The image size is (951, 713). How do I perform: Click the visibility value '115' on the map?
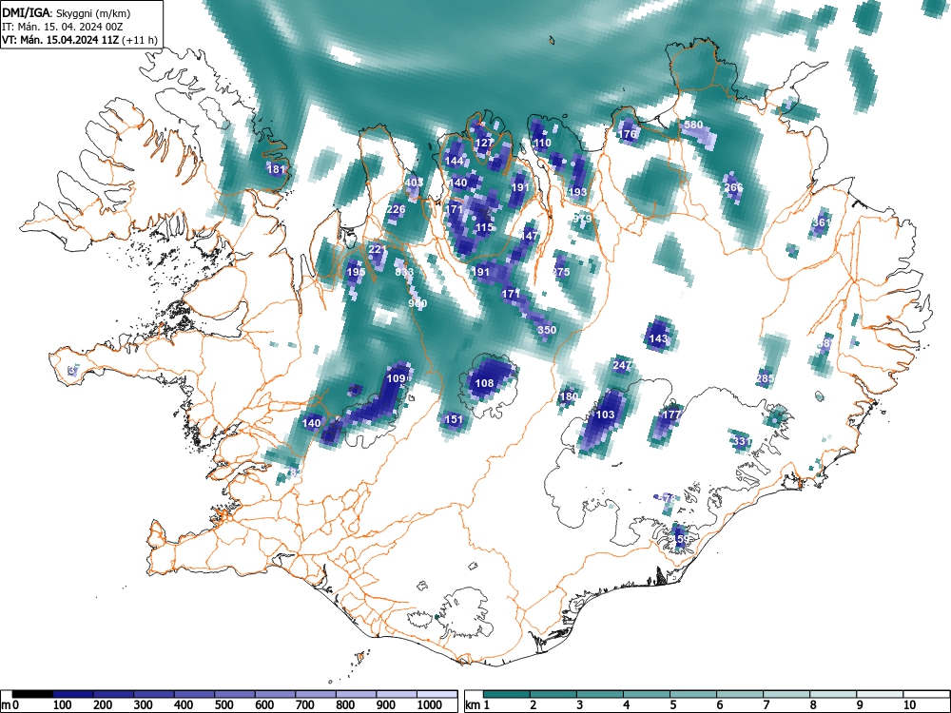click(485, 227)
